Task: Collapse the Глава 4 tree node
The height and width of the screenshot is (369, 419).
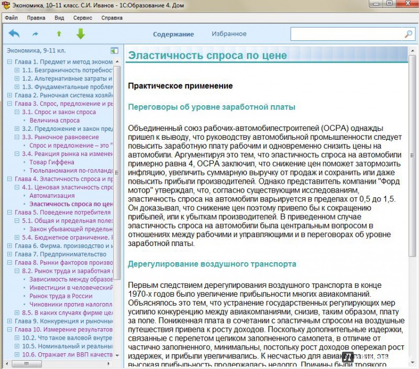Action: (9, 179)
